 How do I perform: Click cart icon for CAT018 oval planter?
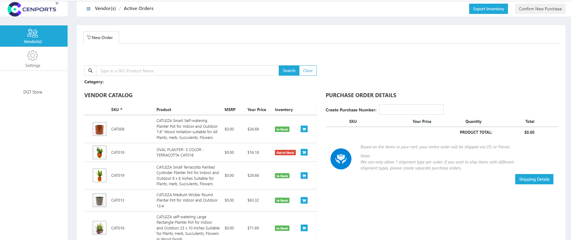(x=304, y=153)
